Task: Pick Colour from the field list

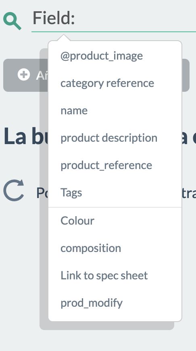Action: point(77,221)
